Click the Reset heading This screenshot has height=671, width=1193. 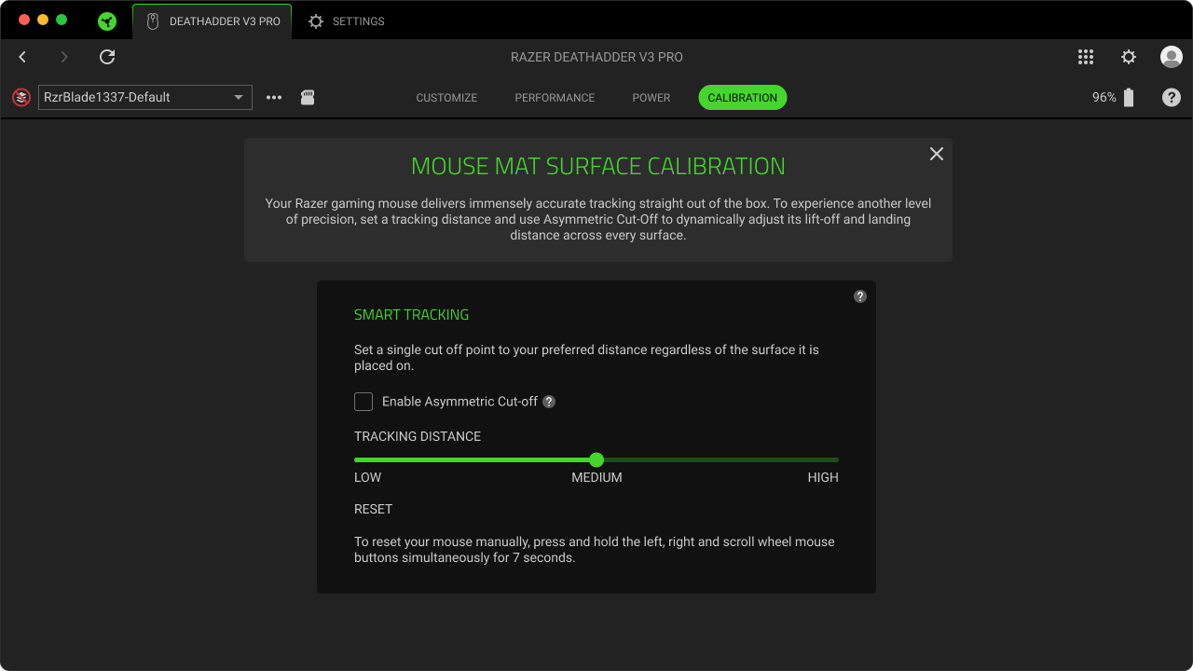(373, 509)
